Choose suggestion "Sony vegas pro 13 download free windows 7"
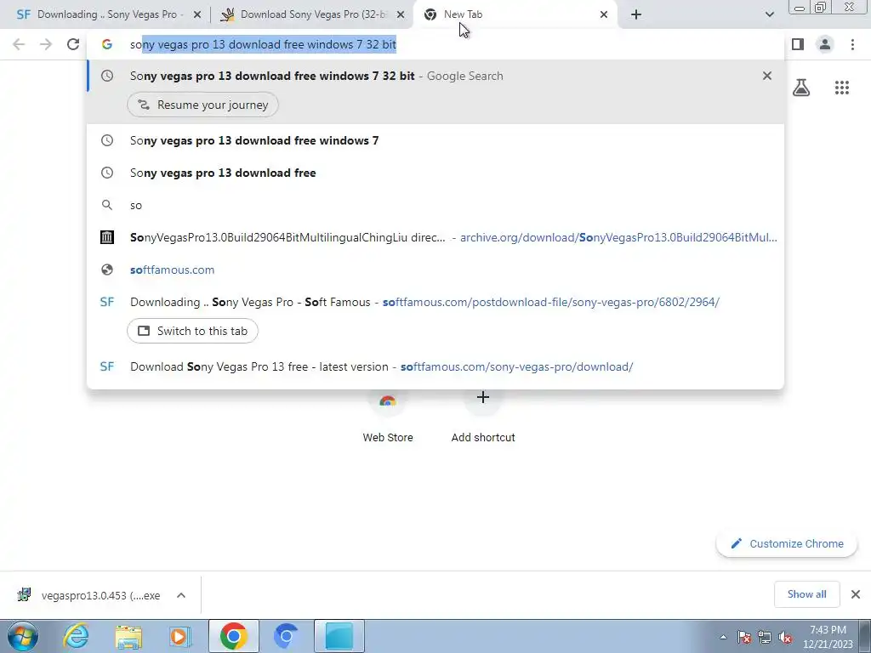Screen dimensions: 871x653 click(x=435, y=140)
